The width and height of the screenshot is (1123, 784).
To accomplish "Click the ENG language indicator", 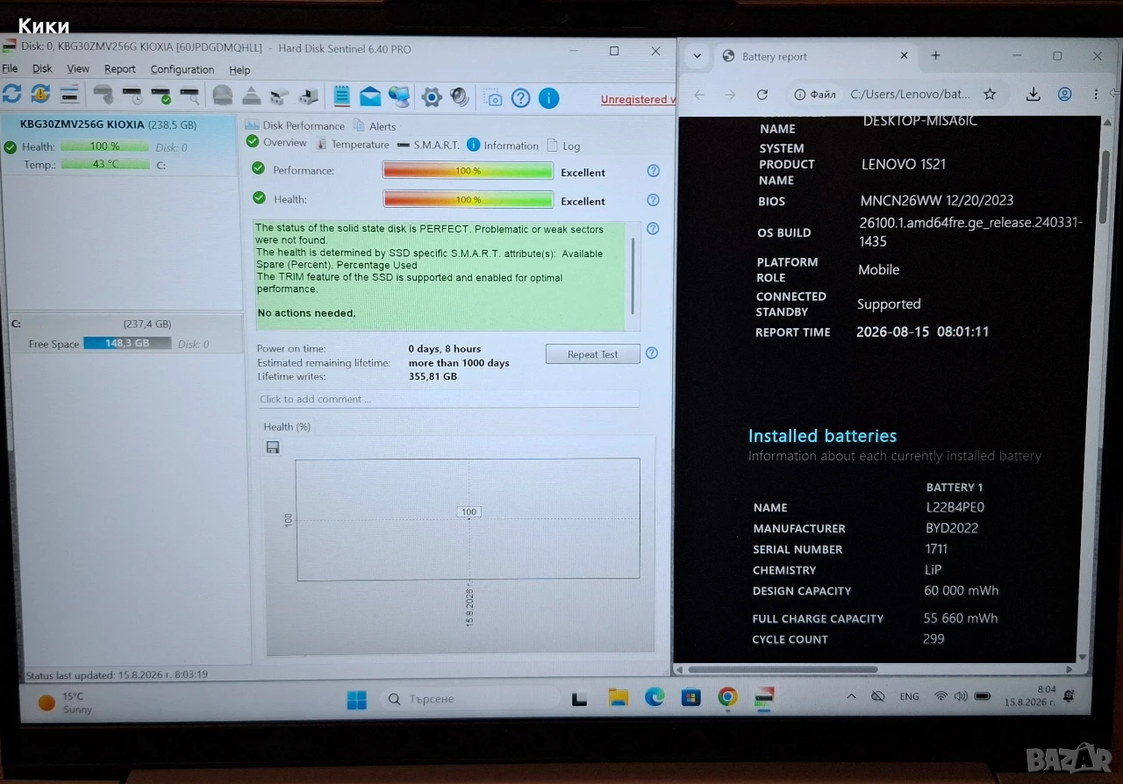I will coord(910,696).
